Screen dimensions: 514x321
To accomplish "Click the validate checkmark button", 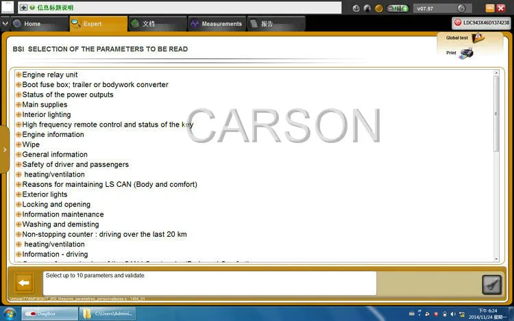I will coord(491,285).
